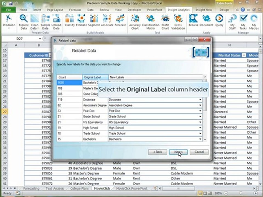Open the Marital Status column filter dropdown
The image size is (263, 197).
point(244,55)
